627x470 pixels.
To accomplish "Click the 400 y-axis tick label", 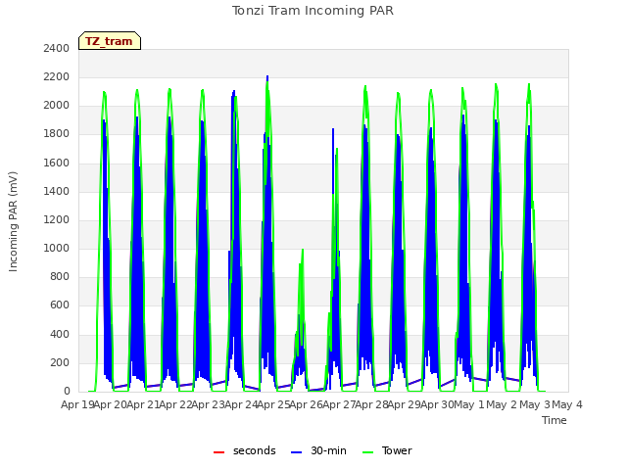I will [x=60, y=334].
